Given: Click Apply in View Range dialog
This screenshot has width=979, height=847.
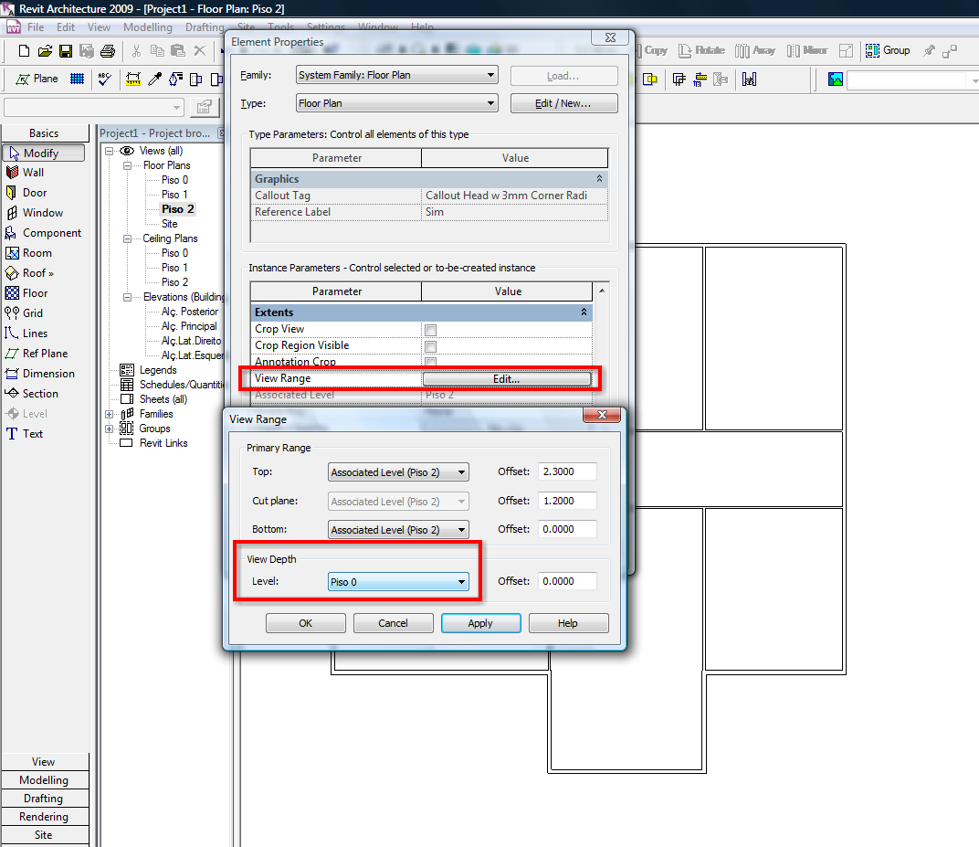Looking at the screenshot, I should pos(480,623).
